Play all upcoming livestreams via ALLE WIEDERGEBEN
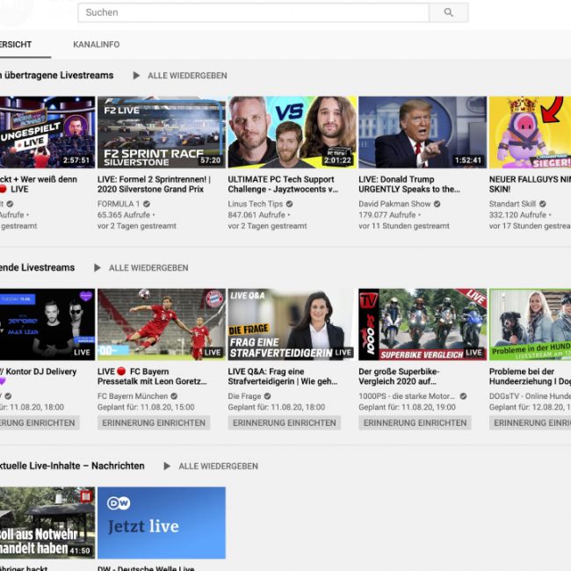This screenshot has height=571, width=571. coord(148,268)
